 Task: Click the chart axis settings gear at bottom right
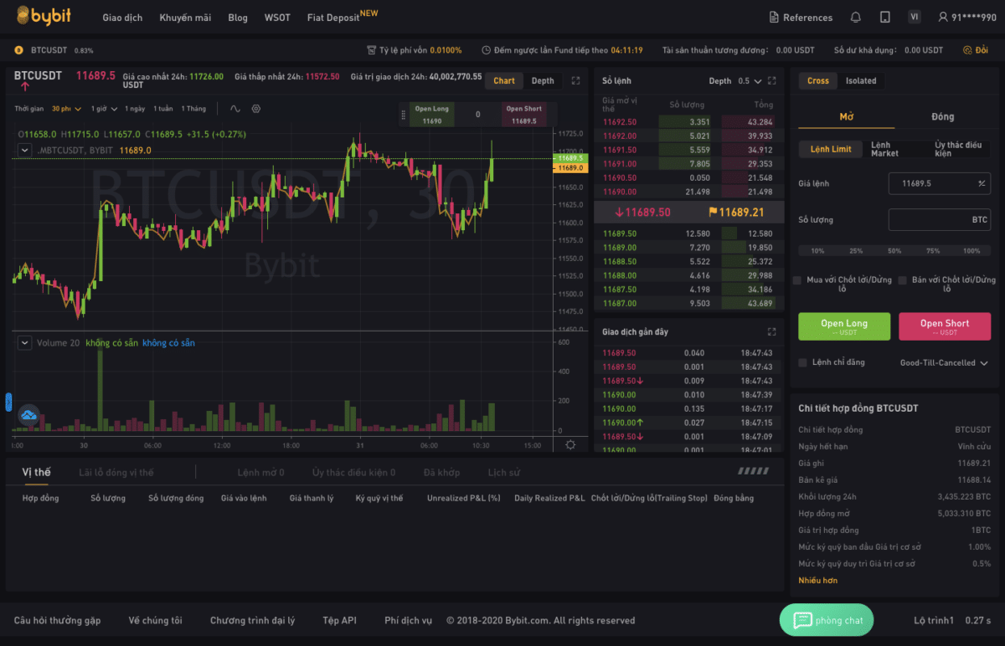(570, 445)
